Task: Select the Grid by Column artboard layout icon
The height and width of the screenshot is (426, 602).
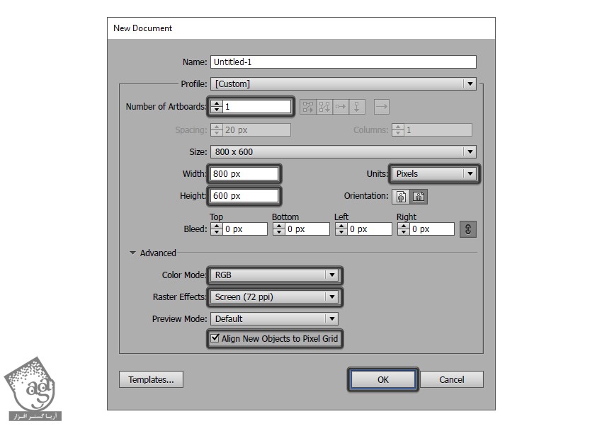Action: click(324, 107)
